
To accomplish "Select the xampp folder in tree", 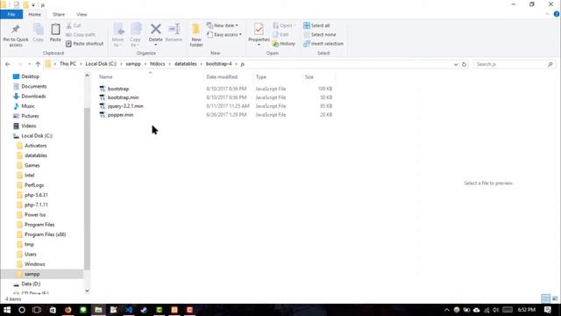I will [x=32, y=274].
